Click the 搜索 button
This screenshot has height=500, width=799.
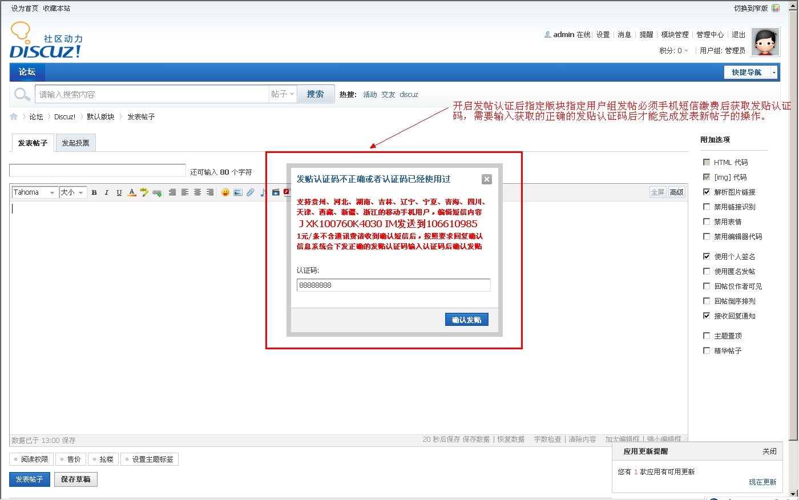(316, 94)
